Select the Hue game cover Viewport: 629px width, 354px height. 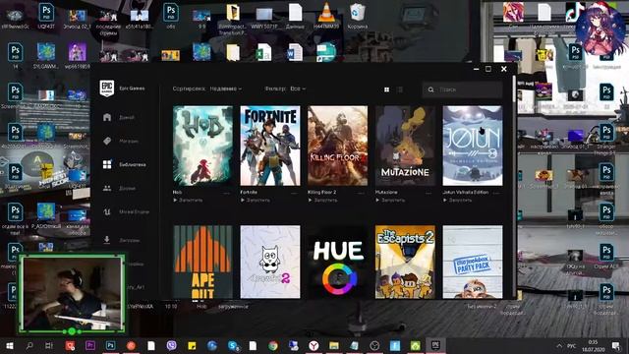click(337, 262)
